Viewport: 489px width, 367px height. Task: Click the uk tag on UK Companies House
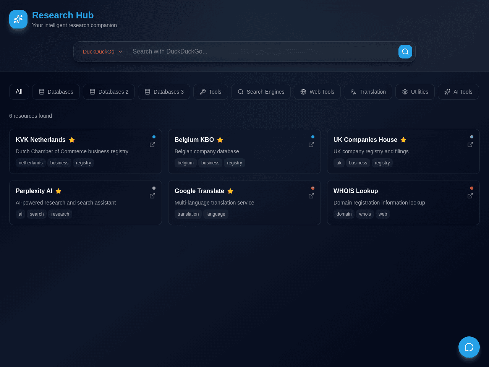click(x=339, y=163)
